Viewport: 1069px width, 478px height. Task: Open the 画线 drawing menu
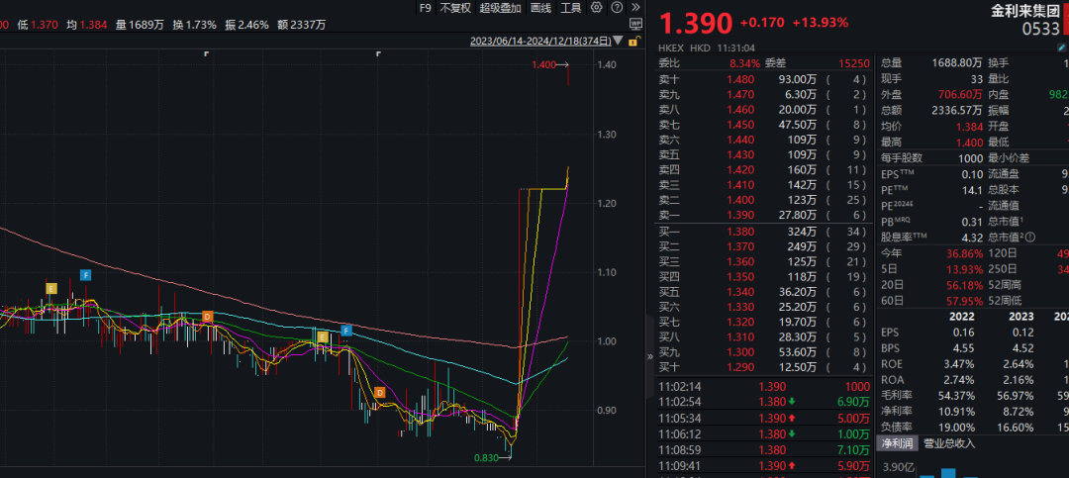coord(540,8)
